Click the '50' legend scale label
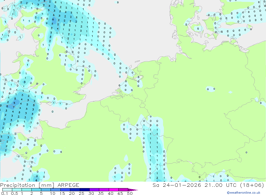 click(x=130, y=193)
